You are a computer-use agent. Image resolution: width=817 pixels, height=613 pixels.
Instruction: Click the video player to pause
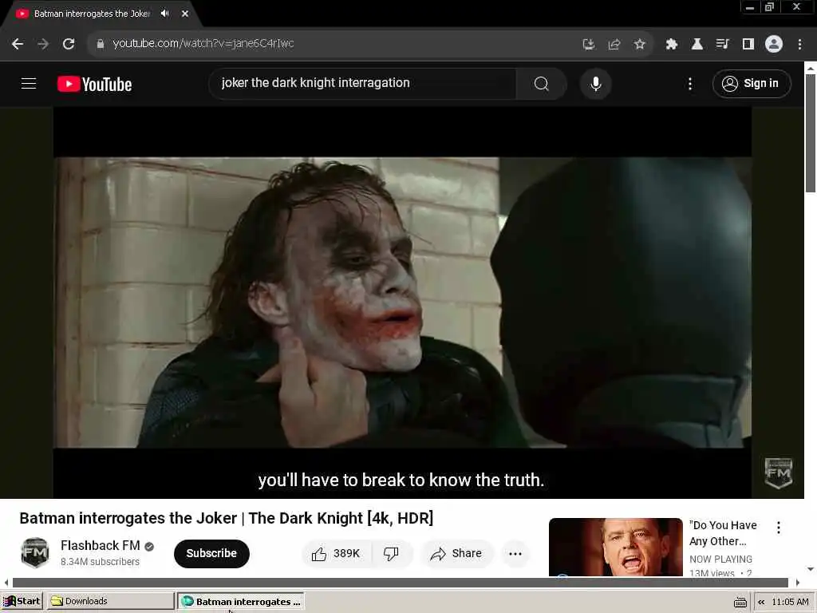(x=402, y=303)
